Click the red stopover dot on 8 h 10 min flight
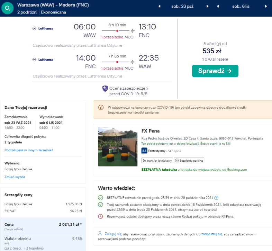The height and width of the screenshot is (251, 272). click(117, 31)
